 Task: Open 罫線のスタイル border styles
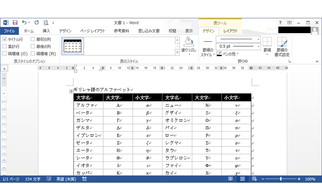click(x=208, y=47)
